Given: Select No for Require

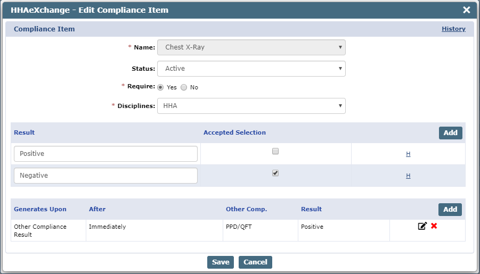Looking at the screenshot, I should click(x=184, y=87).
